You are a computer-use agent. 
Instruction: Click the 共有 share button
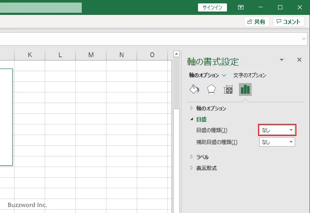256,21
